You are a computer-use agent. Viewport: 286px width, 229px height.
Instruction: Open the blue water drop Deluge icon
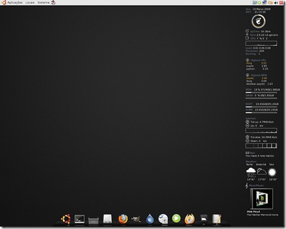point(150,219)
